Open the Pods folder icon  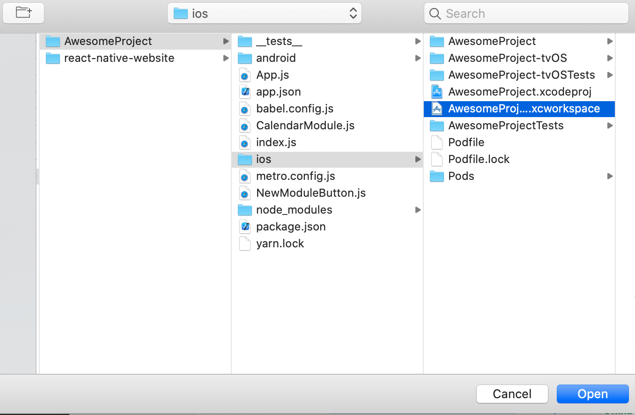436,176
